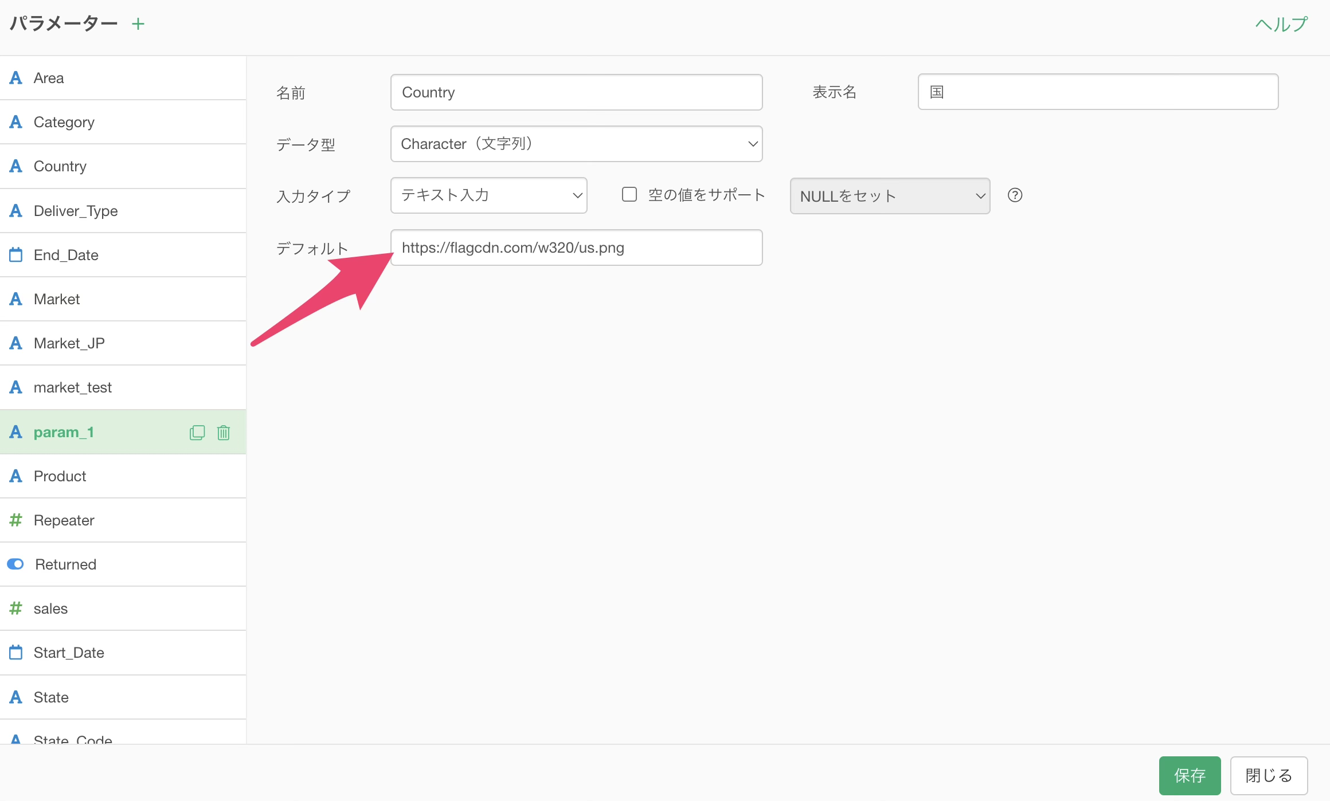Click the toggle icon beside Returned
This screenshot has height=801, width=1330.
click(15, 564)
